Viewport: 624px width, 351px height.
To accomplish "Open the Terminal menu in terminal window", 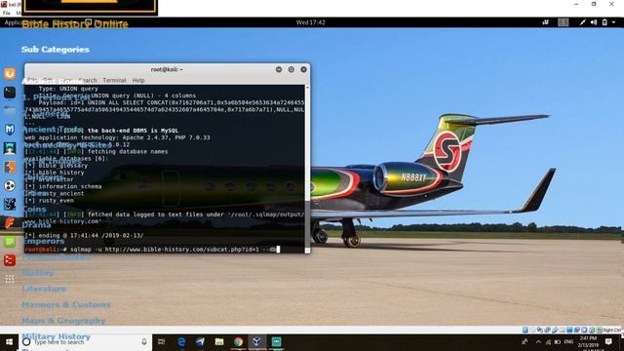I will 114,80.
